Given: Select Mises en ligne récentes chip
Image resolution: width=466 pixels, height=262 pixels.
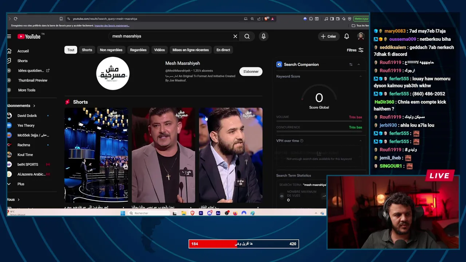Looking at the screenshot, I should click(x=191, y=50).
